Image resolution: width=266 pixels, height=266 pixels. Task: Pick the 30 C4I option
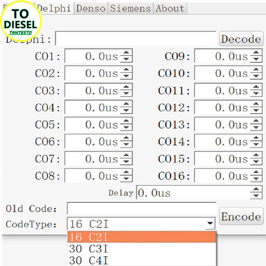tap(142, 260)
